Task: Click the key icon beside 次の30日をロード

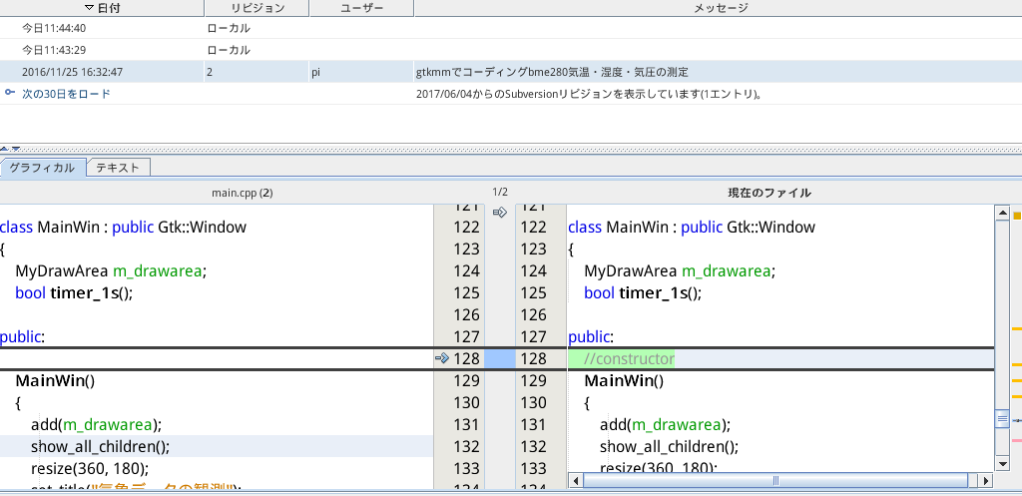Action: click(10, 93)
